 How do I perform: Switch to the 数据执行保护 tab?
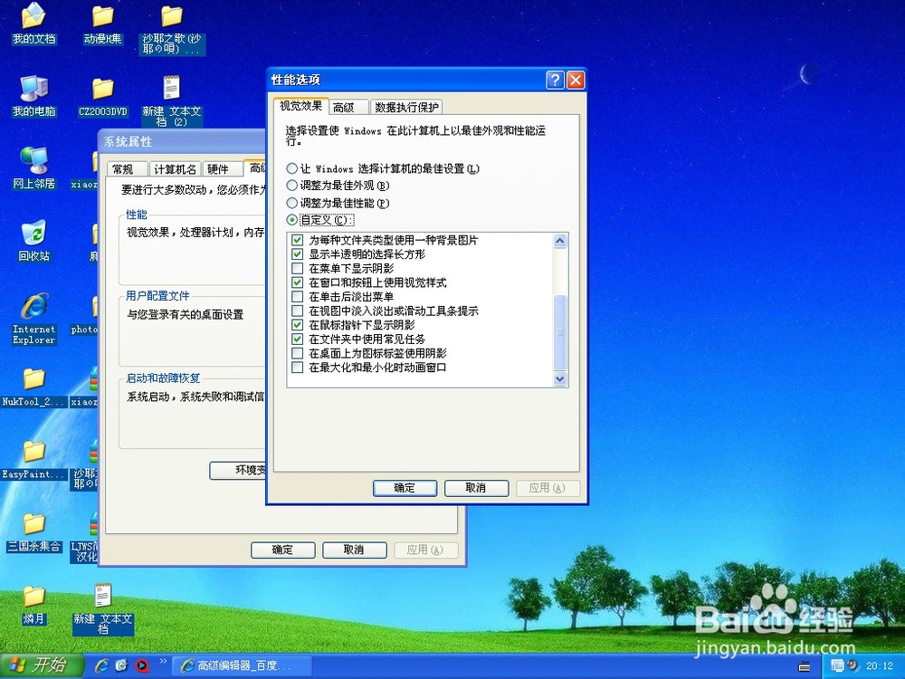406,105
